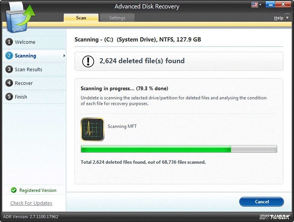294x222 pixels.
Task: Minimize the Advanced Disk Recovery window
Action: [x=270, y=5]
